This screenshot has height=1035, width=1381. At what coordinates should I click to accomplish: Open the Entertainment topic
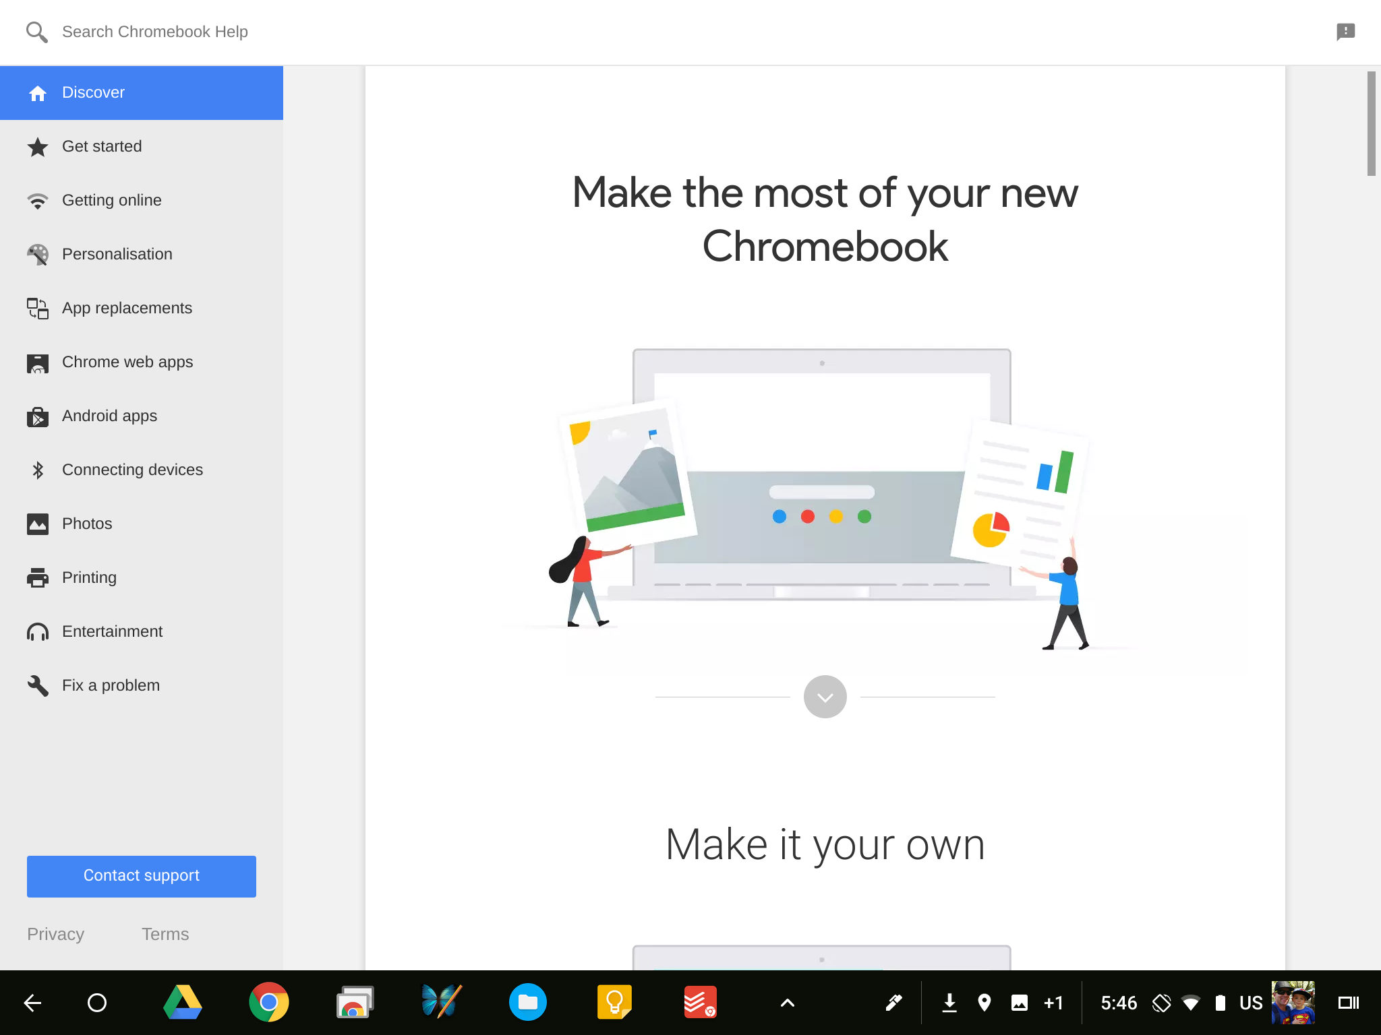pos(142,632)
